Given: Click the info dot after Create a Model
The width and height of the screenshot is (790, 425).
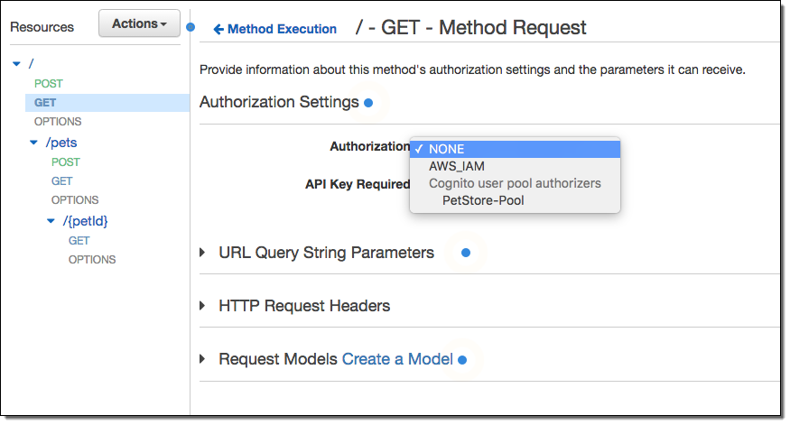Looking at the screenshot, I should click(462, 360).
